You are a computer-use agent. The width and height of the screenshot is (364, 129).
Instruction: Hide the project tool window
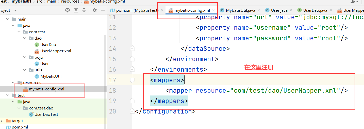(x=103, y=10)
